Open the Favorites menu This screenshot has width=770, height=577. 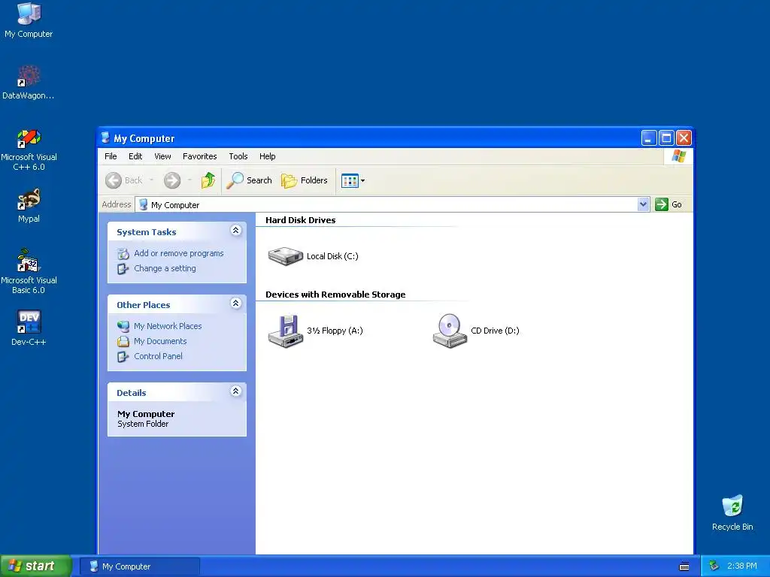(199, 156)
